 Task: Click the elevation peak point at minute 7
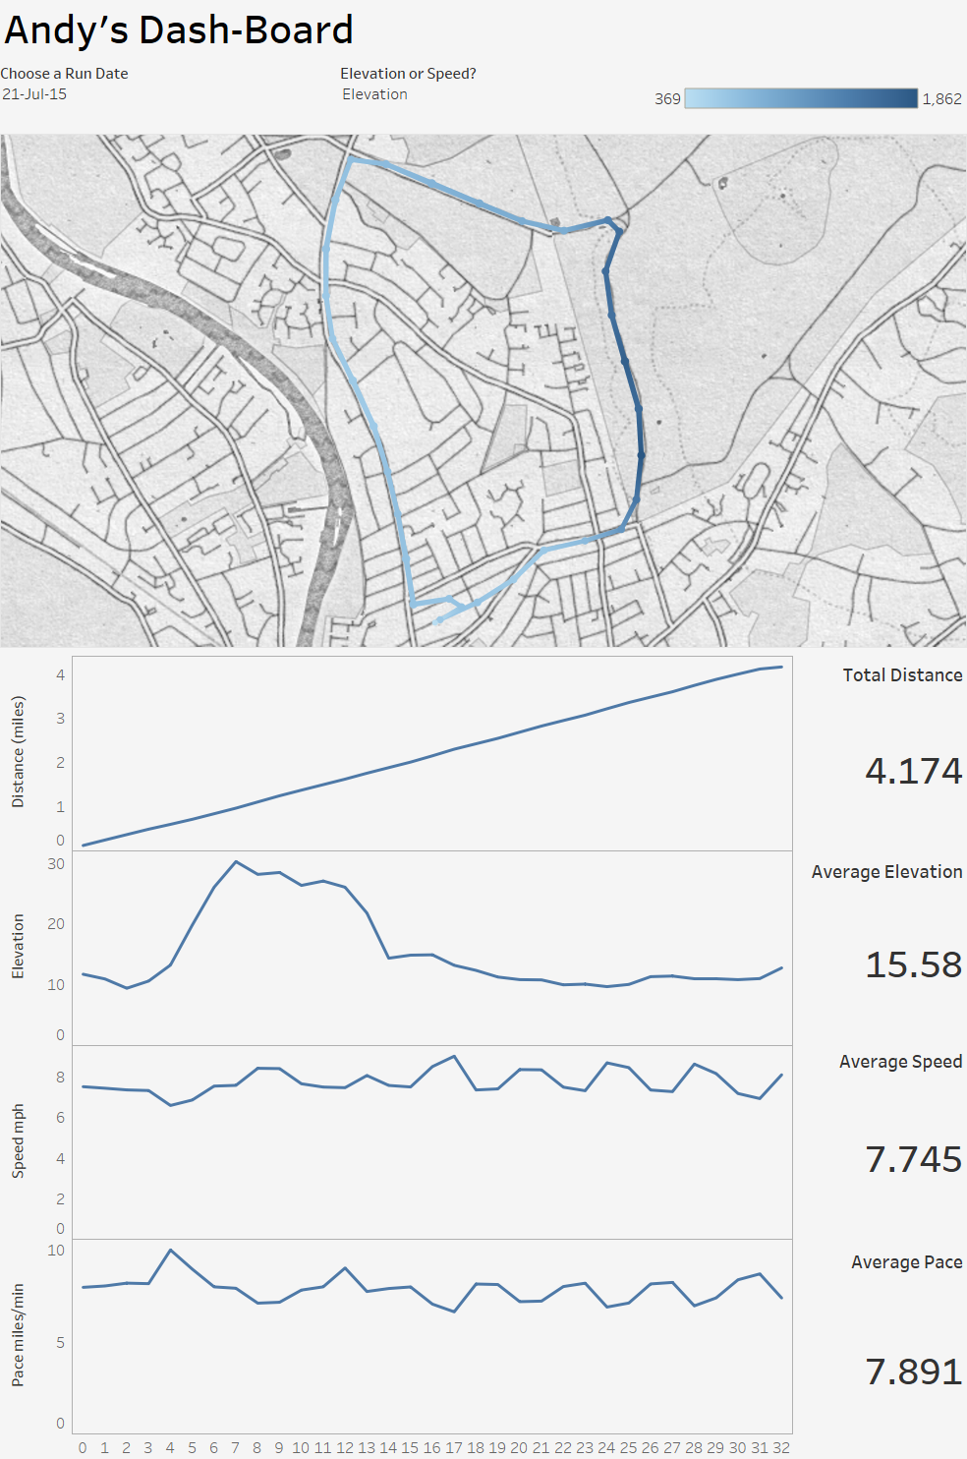coord(236,862)
